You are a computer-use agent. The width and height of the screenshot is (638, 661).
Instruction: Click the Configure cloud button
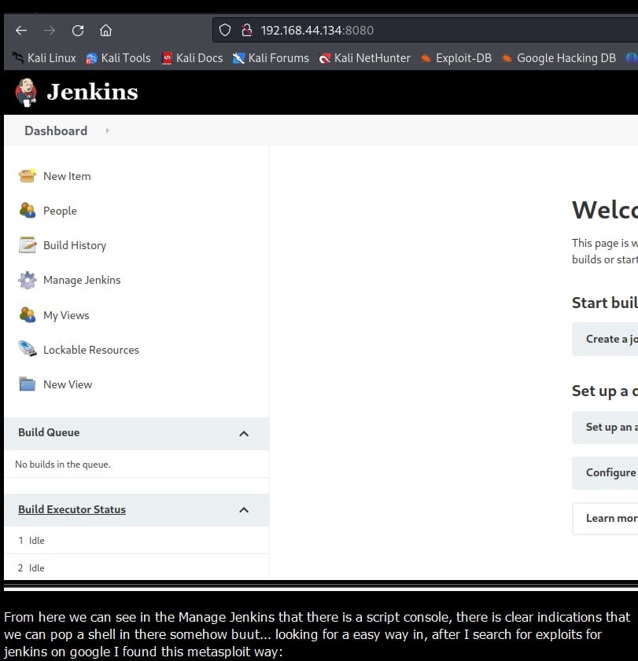pyautogui.click(x=605, y=472)
